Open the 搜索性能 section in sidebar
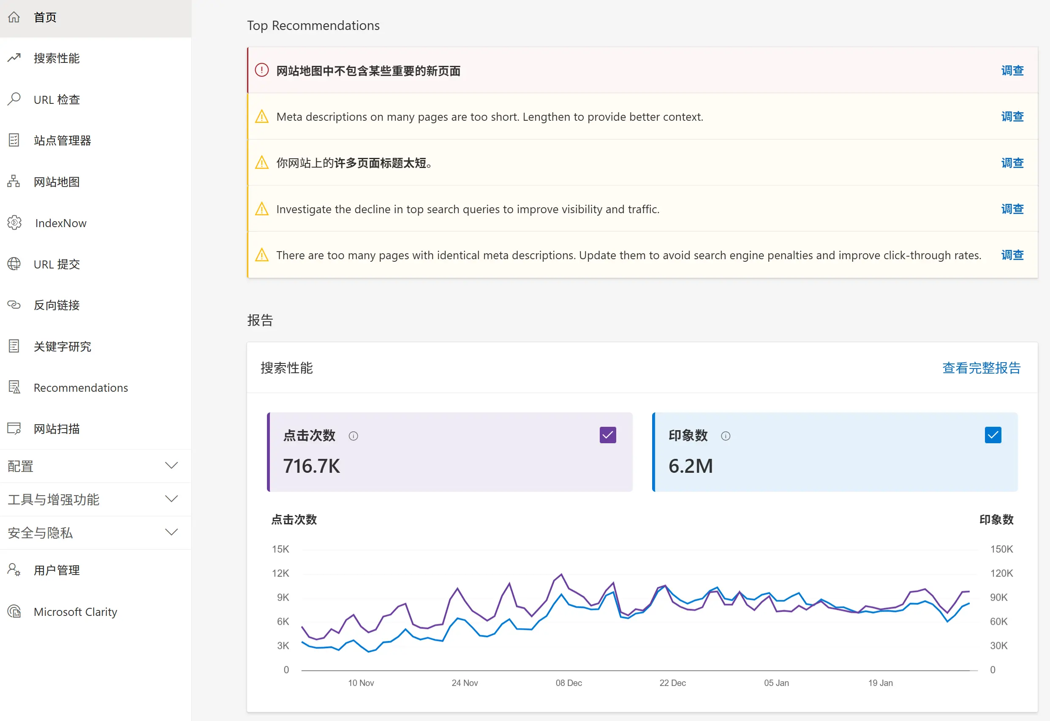The height and width of the screenshot is (721, 1050). pos(56,58)
